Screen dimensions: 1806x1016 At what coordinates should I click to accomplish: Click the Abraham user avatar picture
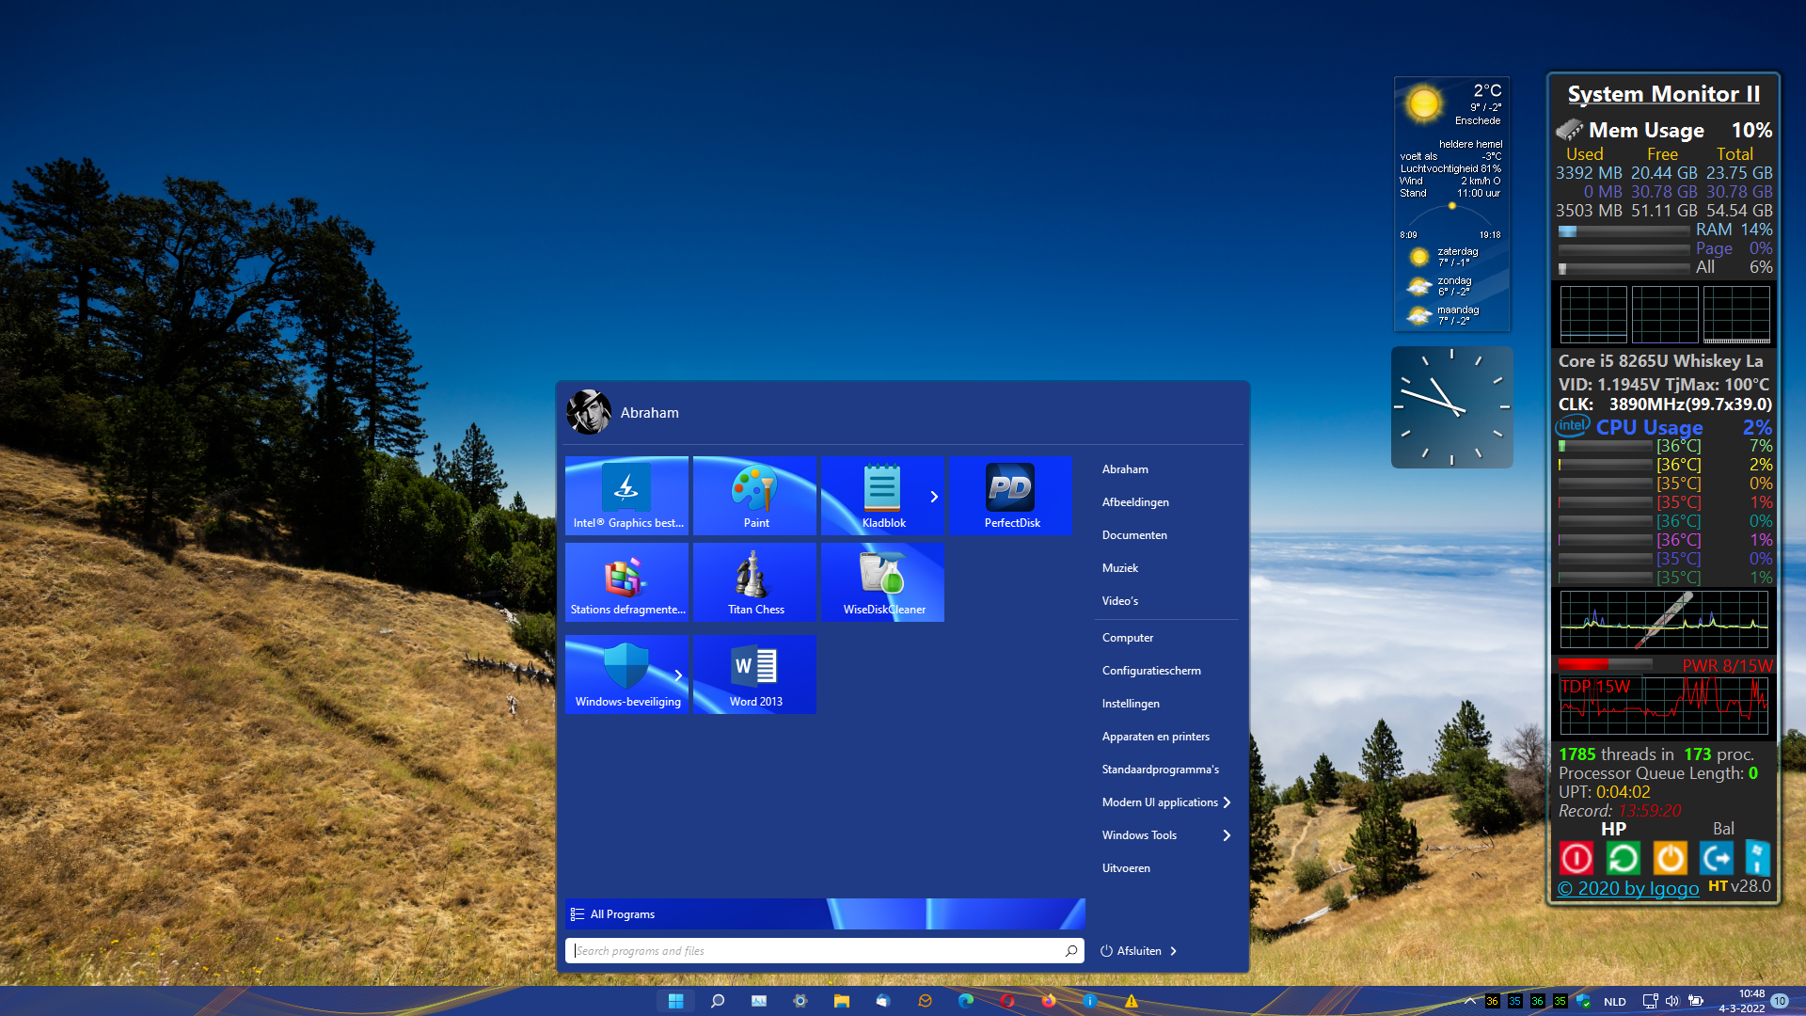[x=589, y=412]
